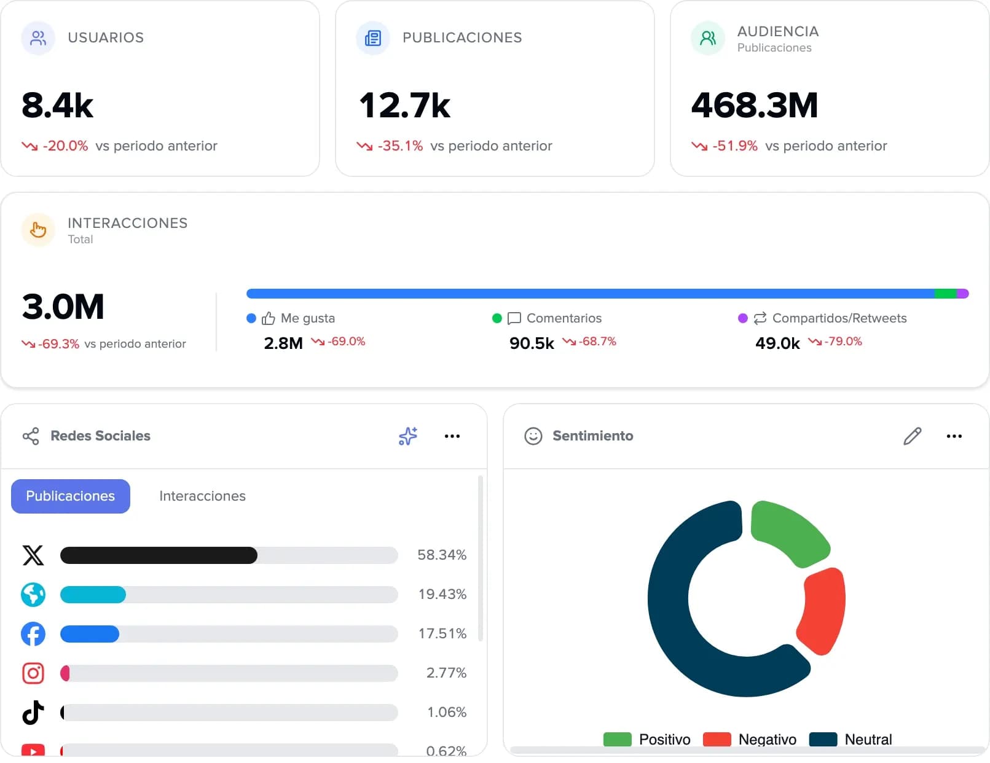The height and width of the screenshot is (763, 990).
Task: Click the Instagram progress bar at 2.77%
Action: pos(229,673)
